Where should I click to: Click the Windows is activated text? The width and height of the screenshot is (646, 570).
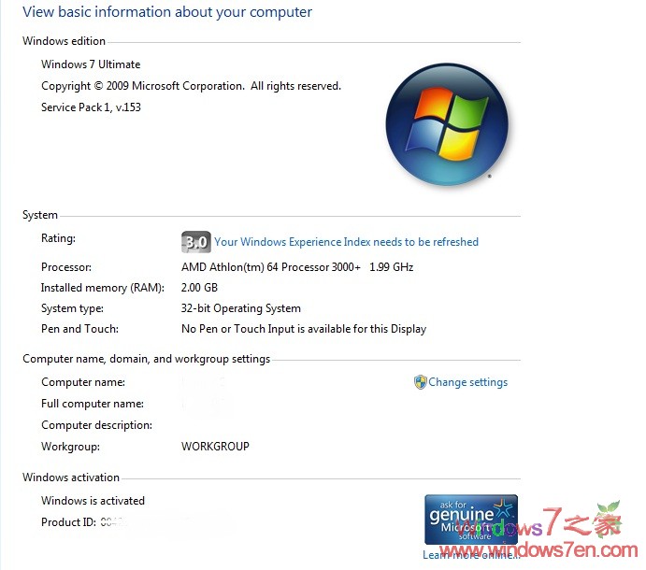(x=93, y=501)
